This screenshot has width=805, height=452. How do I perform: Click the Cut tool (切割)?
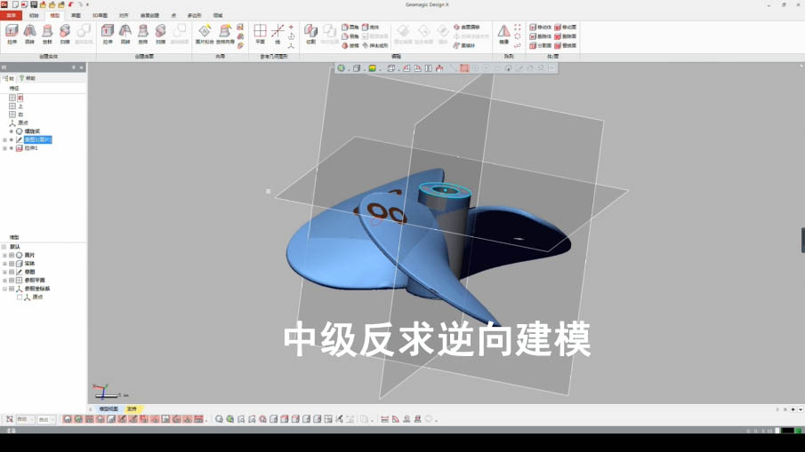(310, 34)
